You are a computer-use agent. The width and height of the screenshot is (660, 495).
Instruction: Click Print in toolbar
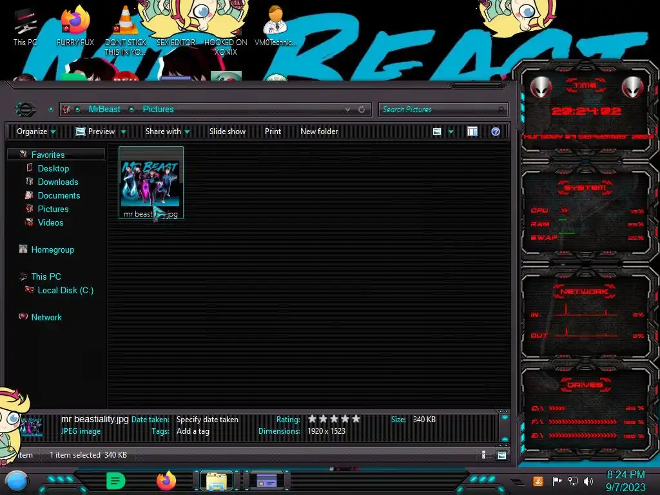click(273, 131)
